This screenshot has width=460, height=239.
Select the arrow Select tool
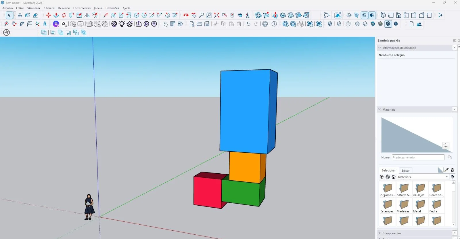9,15
